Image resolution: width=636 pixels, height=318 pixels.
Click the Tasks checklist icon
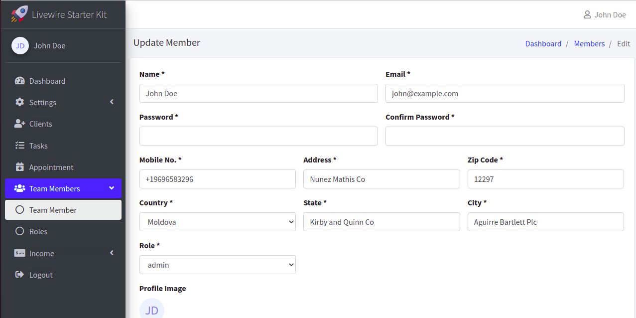pyautogui.click(x=20, y=146)
